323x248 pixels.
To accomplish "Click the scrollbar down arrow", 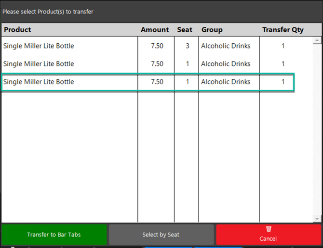I will pyautogui.click(x=317, y=219).
